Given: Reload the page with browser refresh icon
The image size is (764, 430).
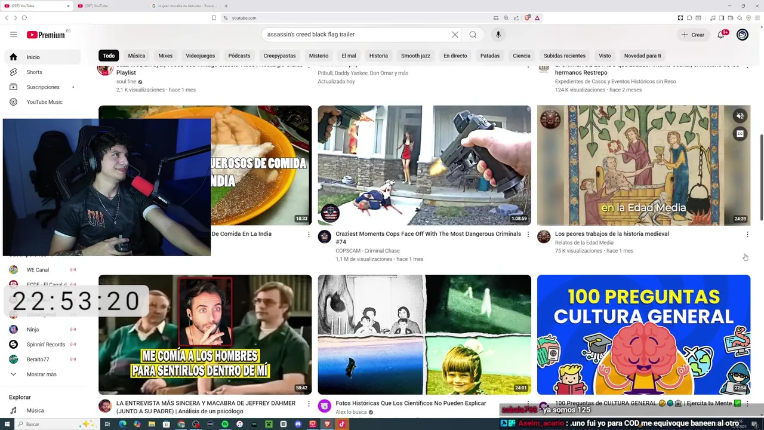Looking at the screenshot, I should point(24,18).
